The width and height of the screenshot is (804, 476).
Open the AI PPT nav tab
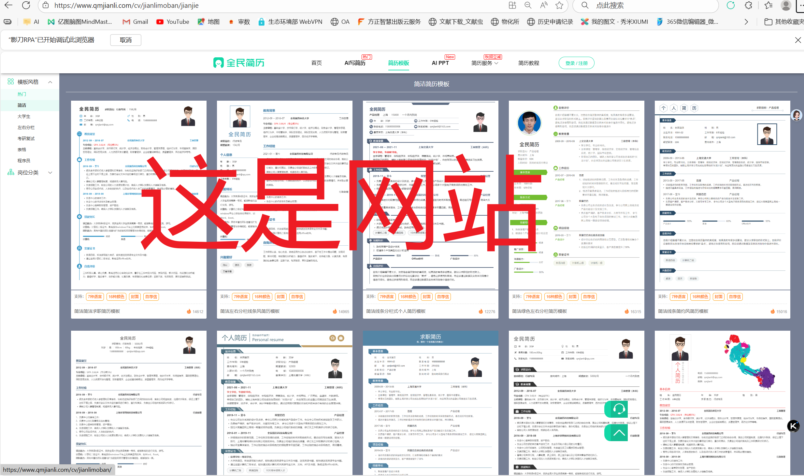tap(440, 63)
